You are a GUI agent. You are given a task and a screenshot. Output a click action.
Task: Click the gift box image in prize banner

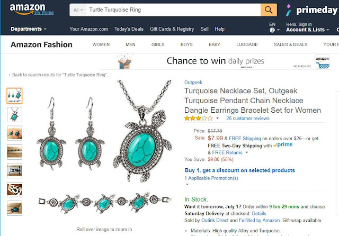[x=124, y=62]
